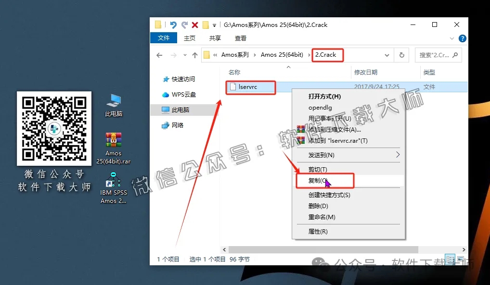Expand the 发送到 submenu arrow
This screenshot has width=490, height=285.
coord(398,155)
